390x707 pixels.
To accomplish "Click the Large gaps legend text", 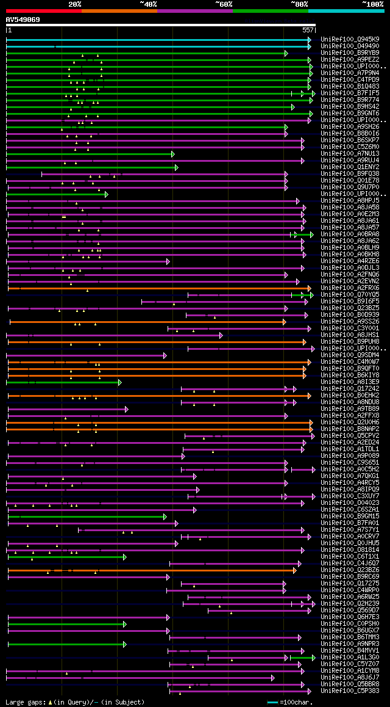I will coord(75,703).
